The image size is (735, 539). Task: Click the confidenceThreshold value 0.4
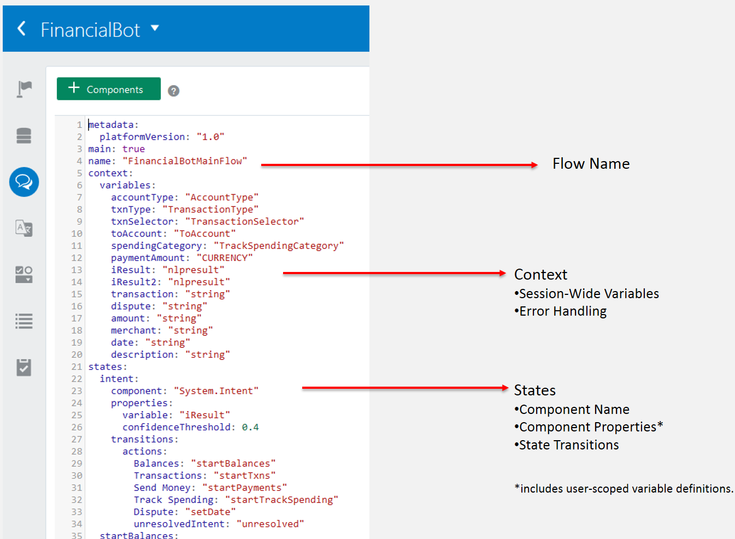(x=250, y=427)
